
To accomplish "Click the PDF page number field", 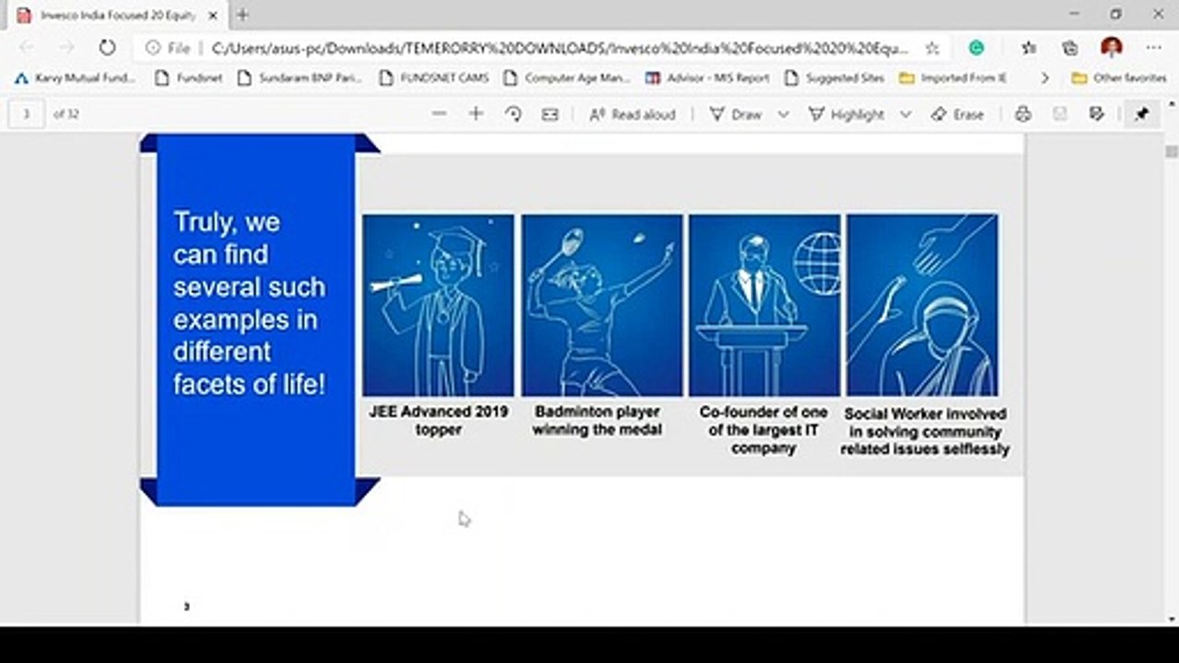I will (x=27, y=114).
